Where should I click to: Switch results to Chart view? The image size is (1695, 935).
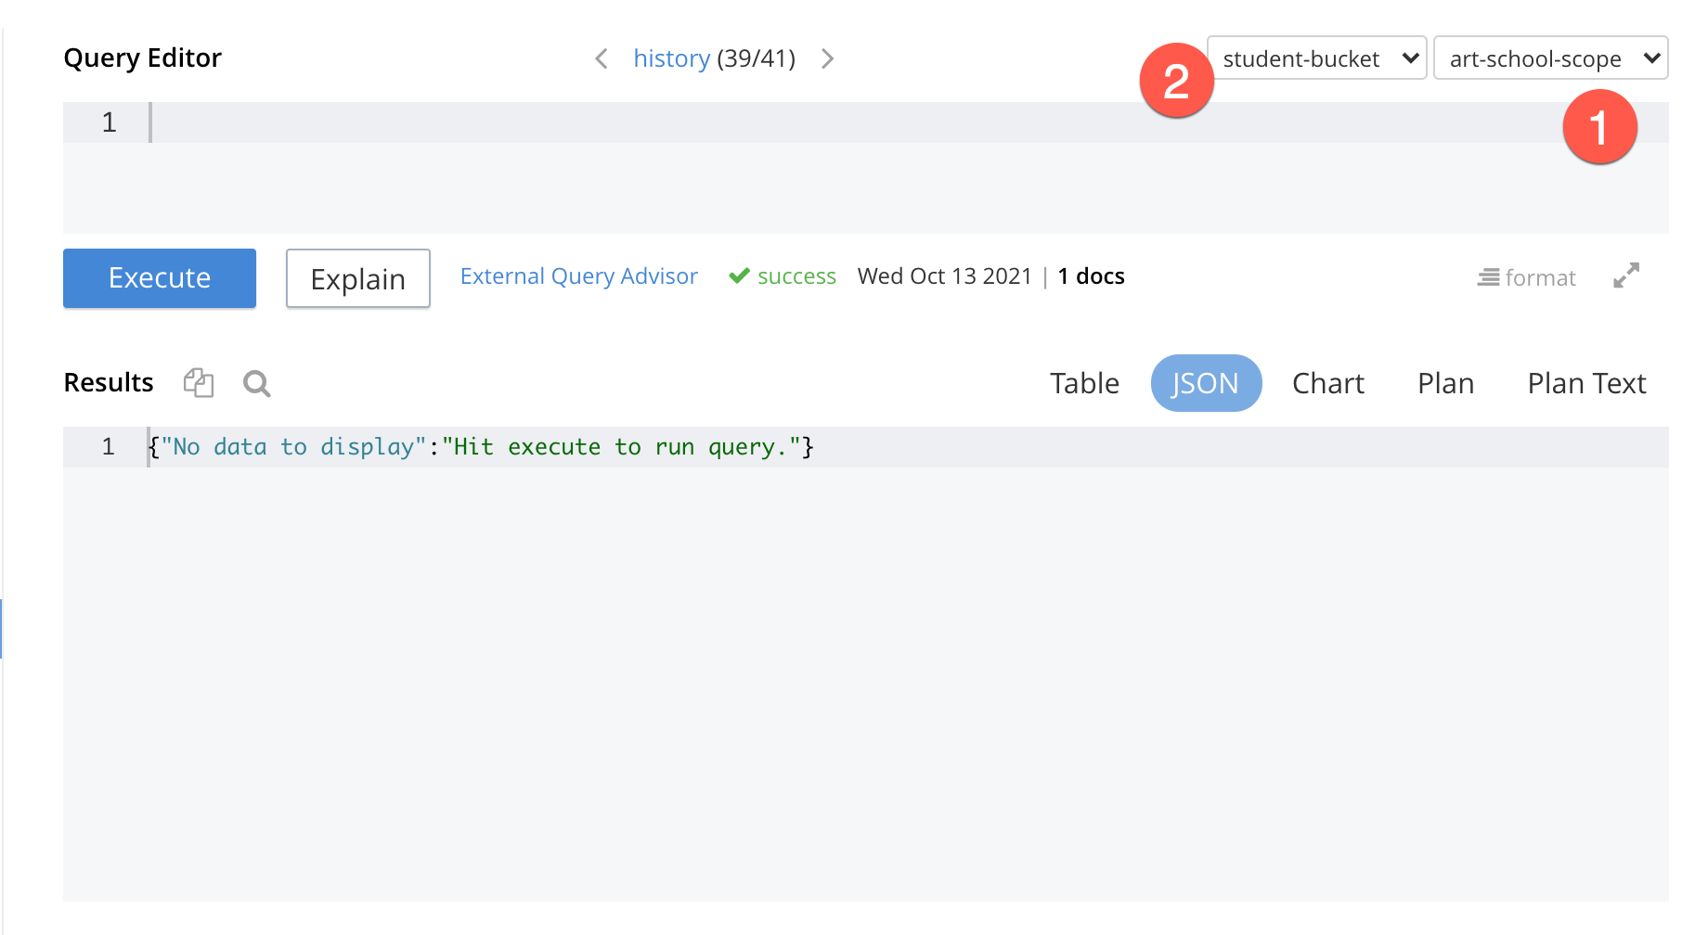click(x=1327, y=382)
